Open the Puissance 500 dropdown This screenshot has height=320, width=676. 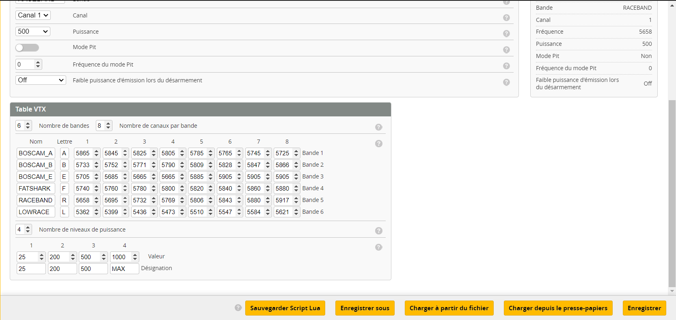pos(33,32)
